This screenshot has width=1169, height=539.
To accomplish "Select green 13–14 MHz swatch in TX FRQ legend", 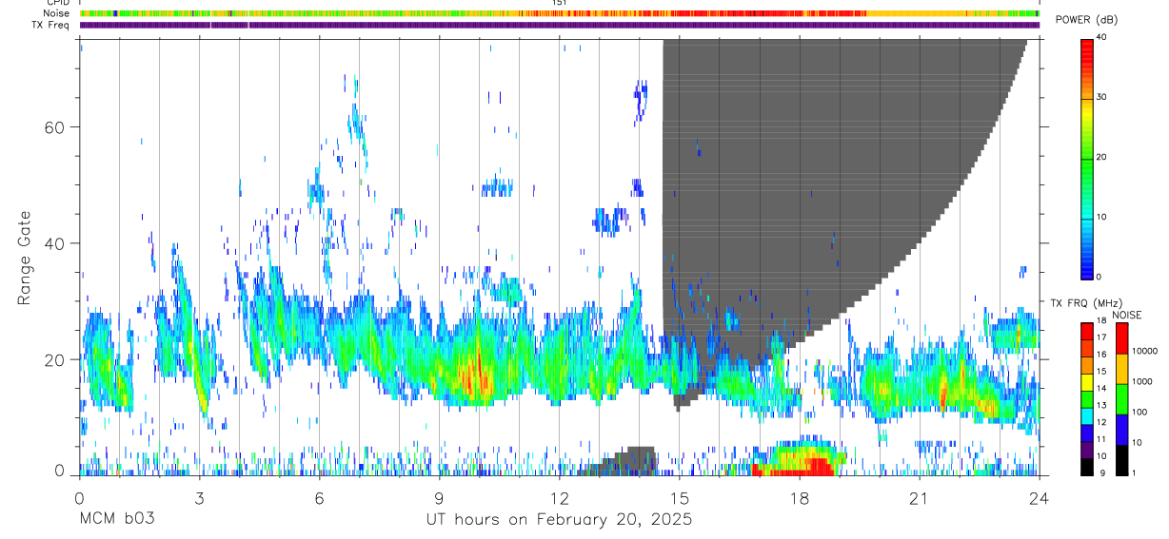I will 1086,399.
